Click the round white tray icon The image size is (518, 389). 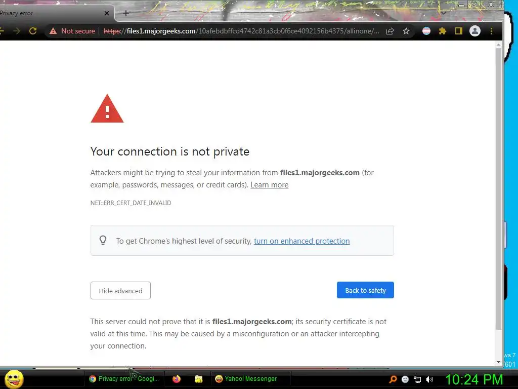point(405,379)
